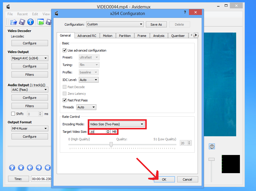Open the Audio Output AAC (Faac) dropdown

30,90
